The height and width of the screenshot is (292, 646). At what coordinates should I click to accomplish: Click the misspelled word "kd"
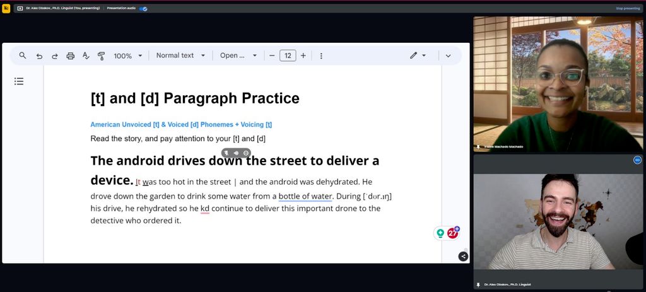click(x=205, y=208)
